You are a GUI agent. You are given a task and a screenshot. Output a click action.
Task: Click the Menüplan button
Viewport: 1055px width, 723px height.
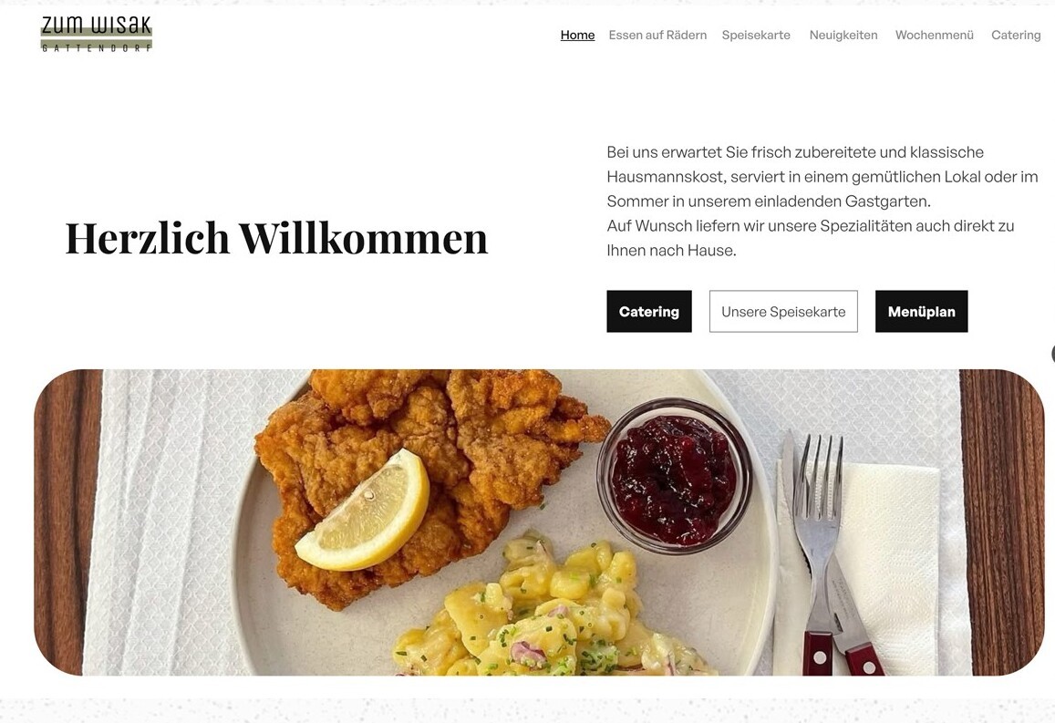point(921,312)
